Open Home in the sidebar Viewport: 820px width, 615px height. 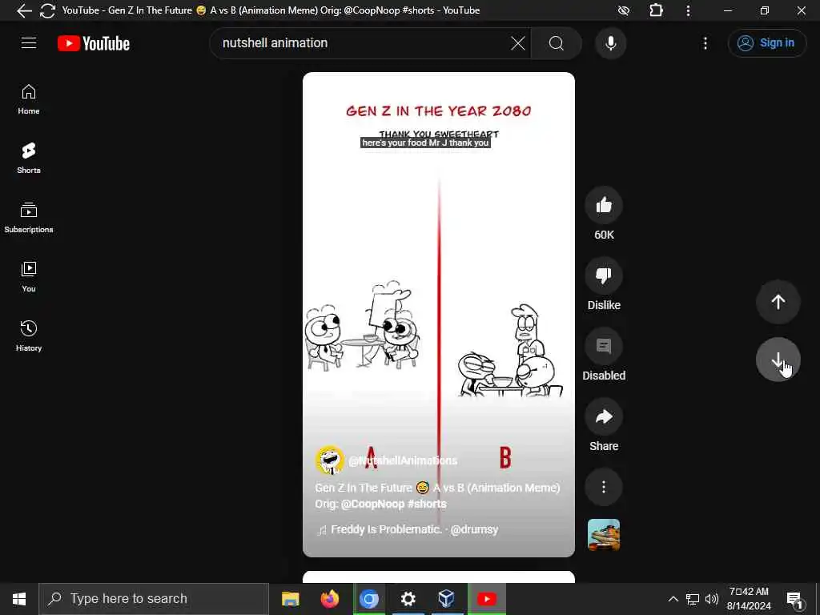pyautogui.click(x=29, y=99)
